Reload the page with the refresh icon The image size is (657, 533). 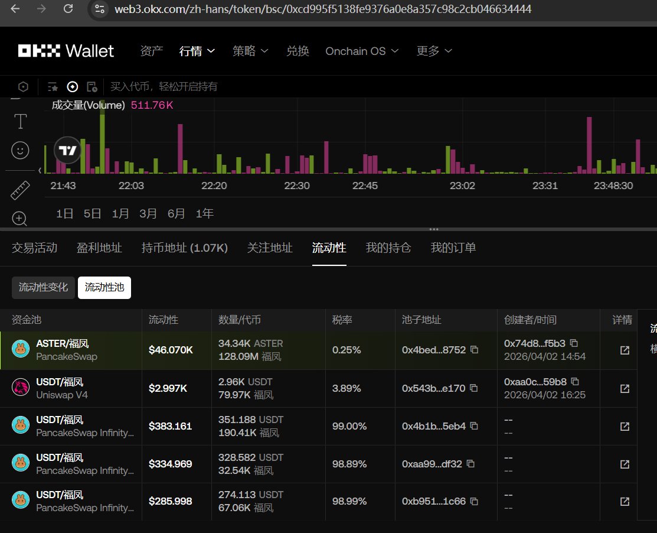[68, 9]
